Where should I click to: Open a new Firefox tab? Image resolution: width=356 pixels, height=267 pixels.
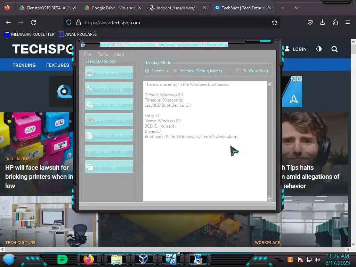(x=283, y=8)
